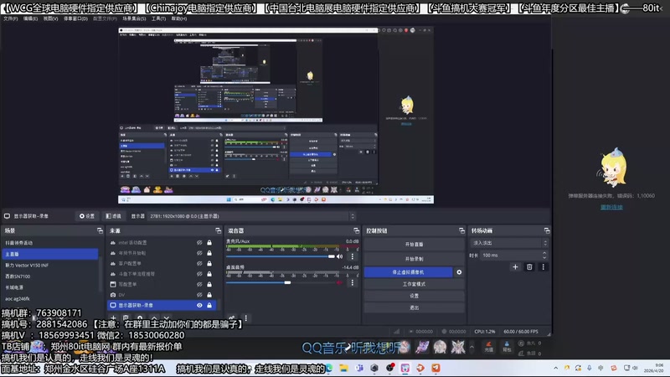This screenshot has height=377, width=670.
Task: Open the 文件(F) menu
Action: tap(10, 18)
